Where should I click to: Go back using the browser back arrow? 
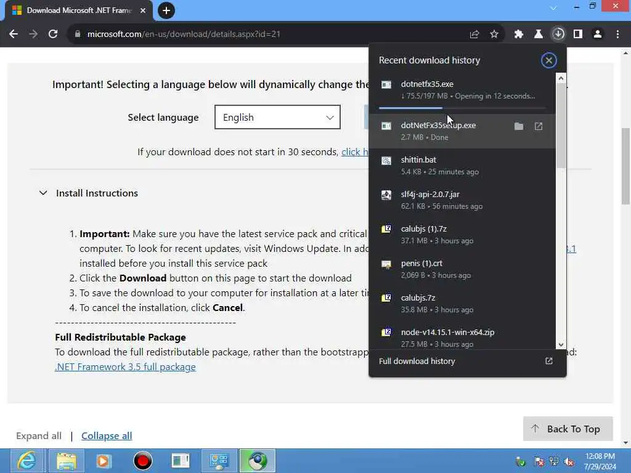[14, 34]
